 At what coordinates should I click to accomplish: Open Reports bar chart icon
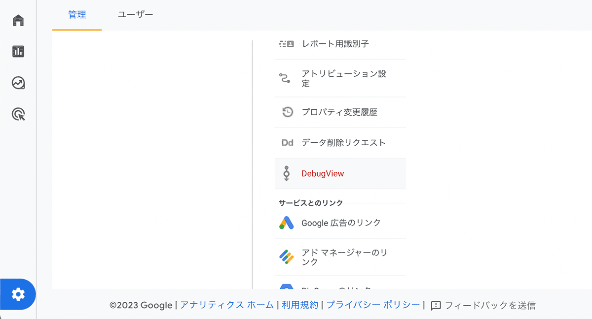point(18,51)
